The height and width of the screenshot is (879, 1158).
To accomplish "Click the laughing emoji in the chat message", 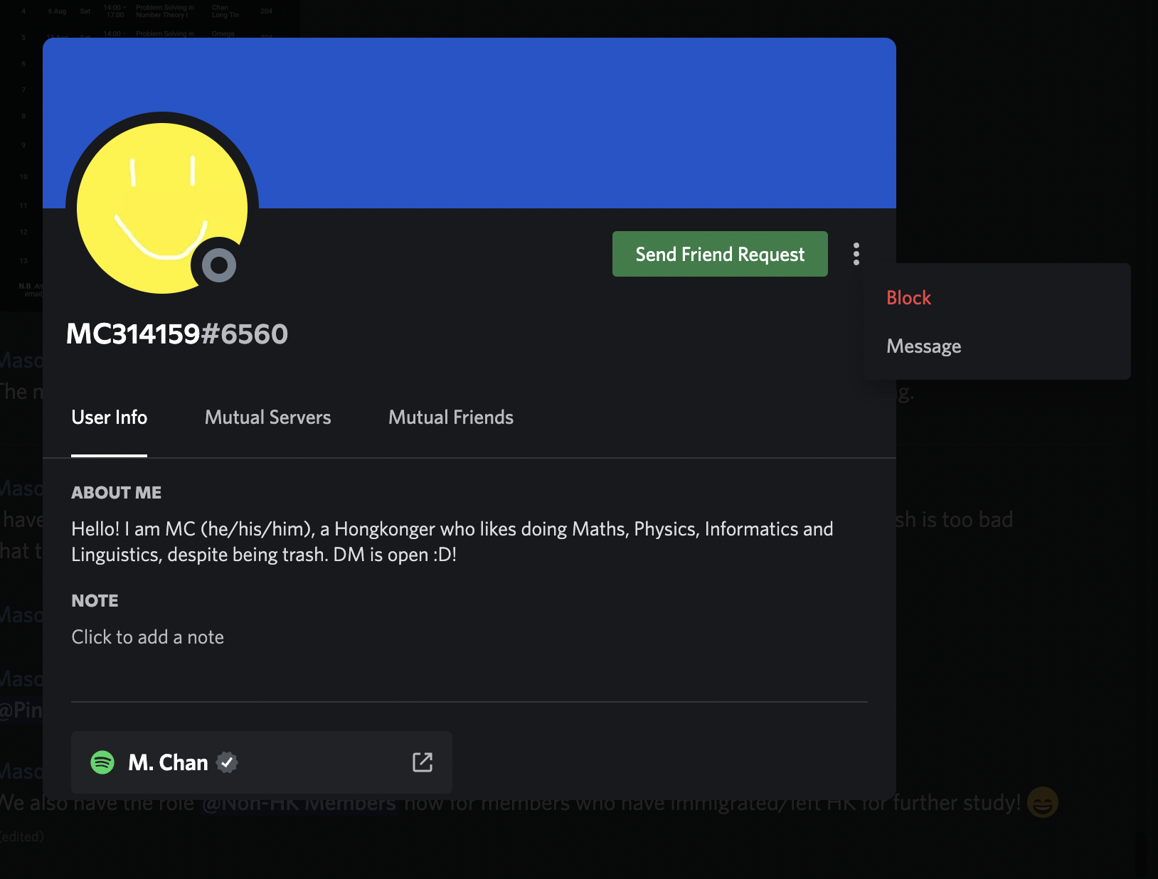I will (1043, 802).
